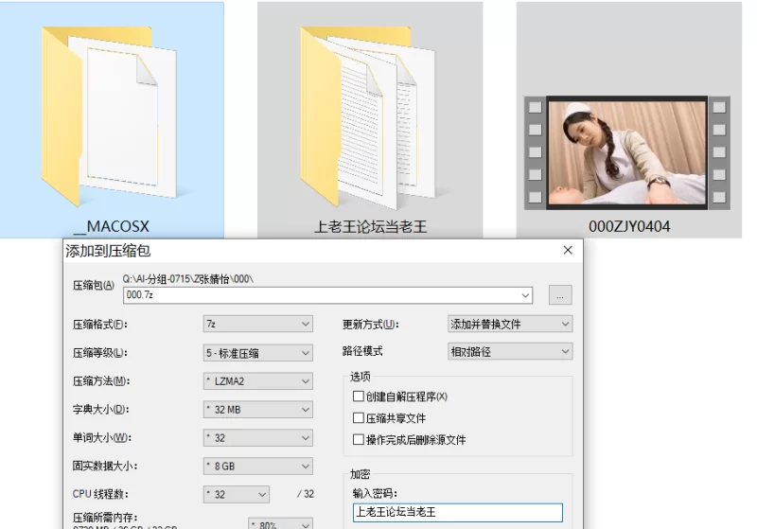
Task: Click the __MACOSX folder name label
Action: [x=111, y=226]
